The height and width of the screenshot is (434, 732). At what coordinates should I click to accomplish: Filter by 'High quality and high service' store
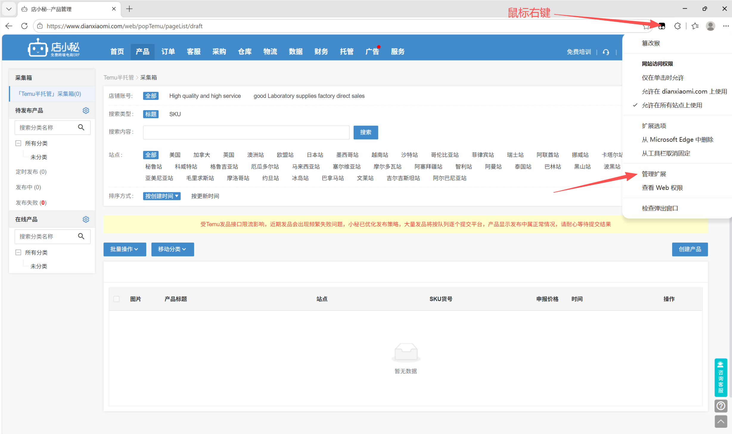coord(205,96)
